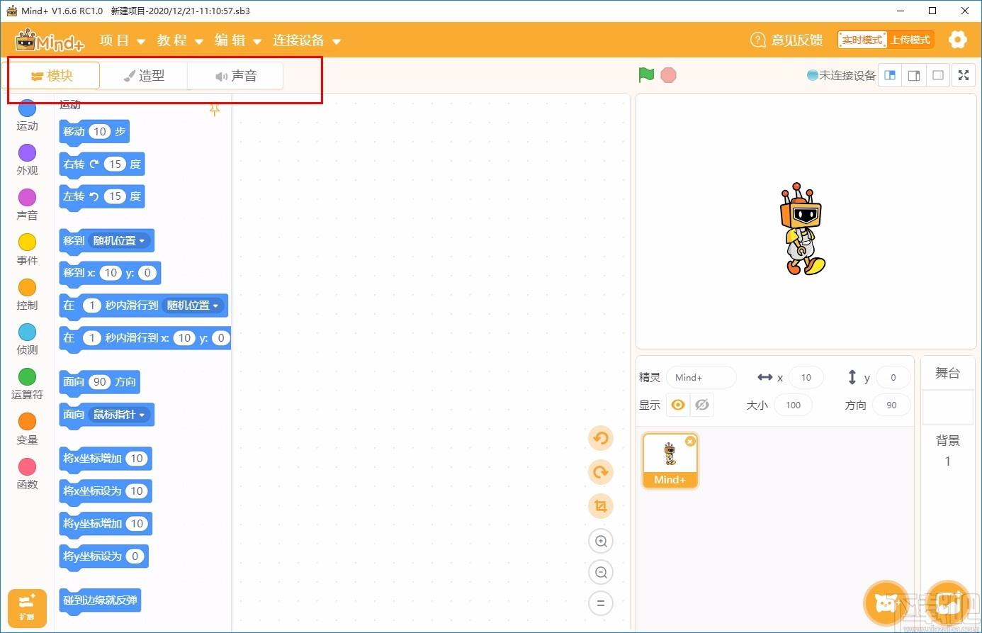This screenshot has height=633, width=982.
Task: Zoom out the workspace
Action: pos(601,572)
